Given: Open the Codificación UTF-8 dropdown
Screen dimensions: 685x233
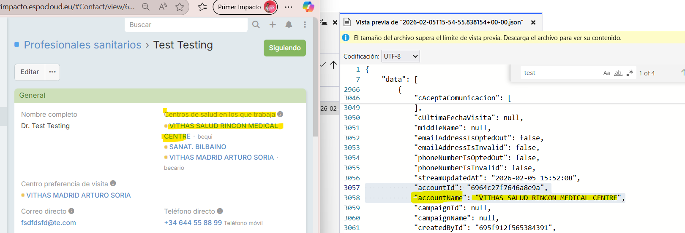Looking at the screenshot, I should coord(400,56).
